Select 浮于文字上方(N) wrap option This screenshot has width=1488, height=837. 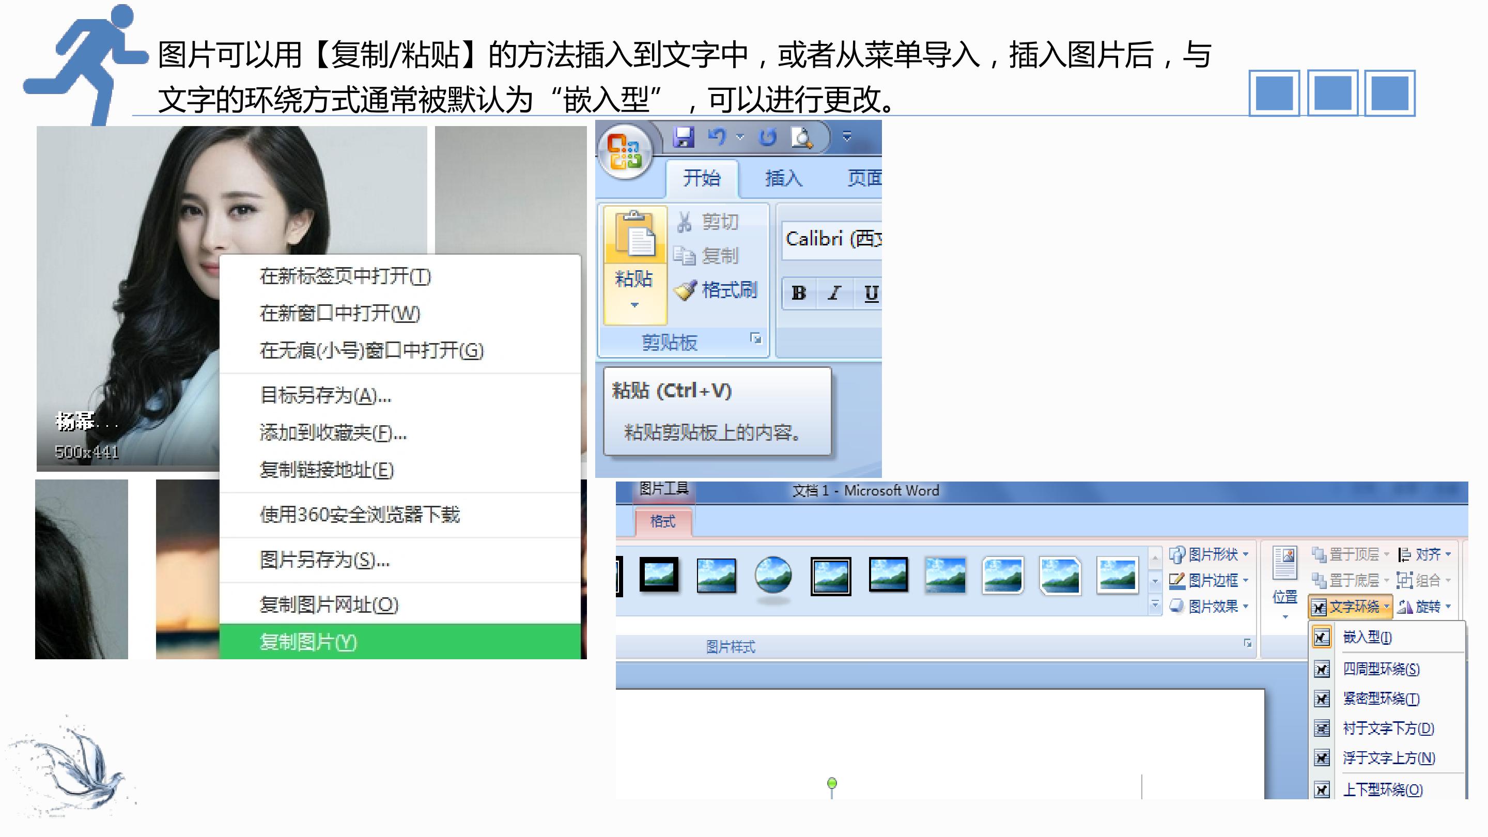pyautogui.click(x=1386, y=758)
